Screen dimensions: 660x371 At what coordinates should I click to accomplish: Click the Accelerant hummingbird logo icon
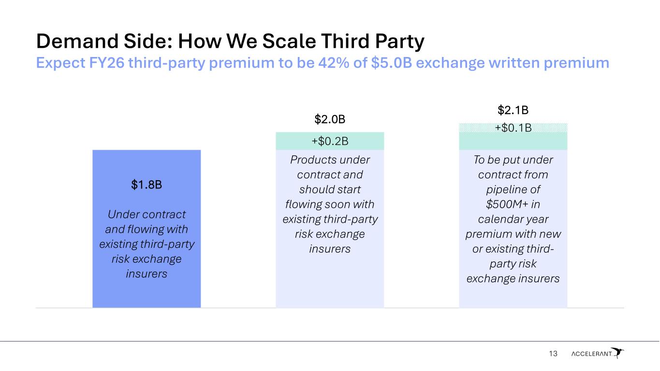[617, 353]
